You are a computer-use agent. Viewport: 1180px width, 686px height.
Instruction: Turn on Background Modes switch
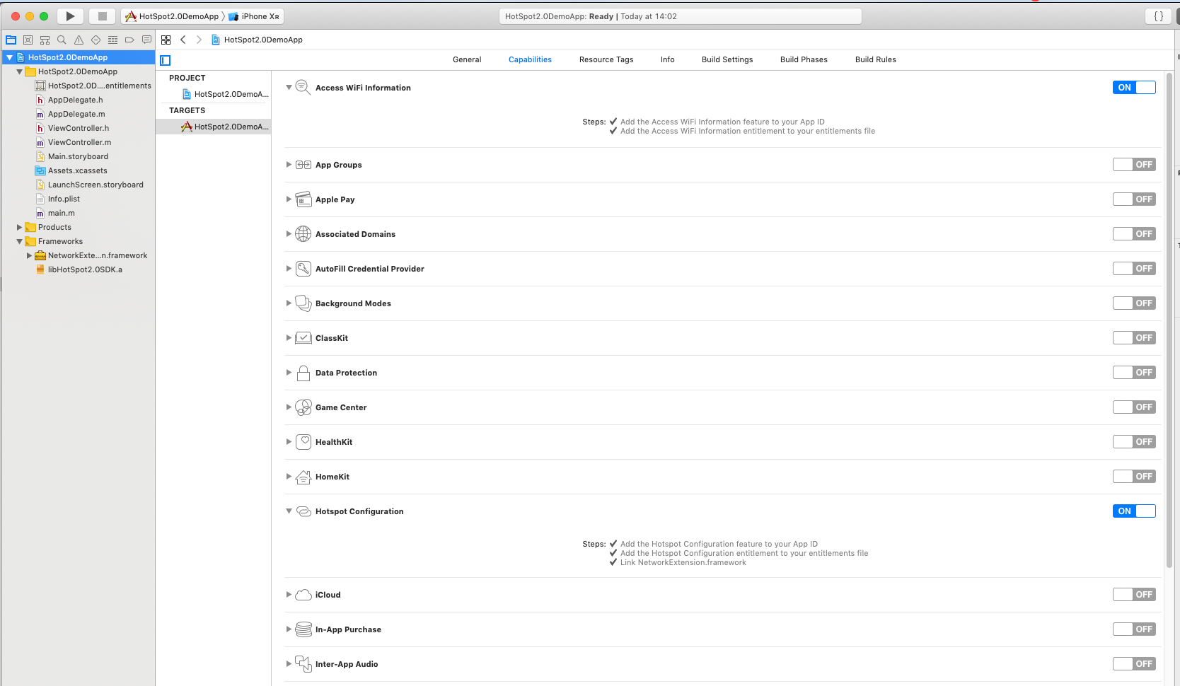click(1134, 303)
